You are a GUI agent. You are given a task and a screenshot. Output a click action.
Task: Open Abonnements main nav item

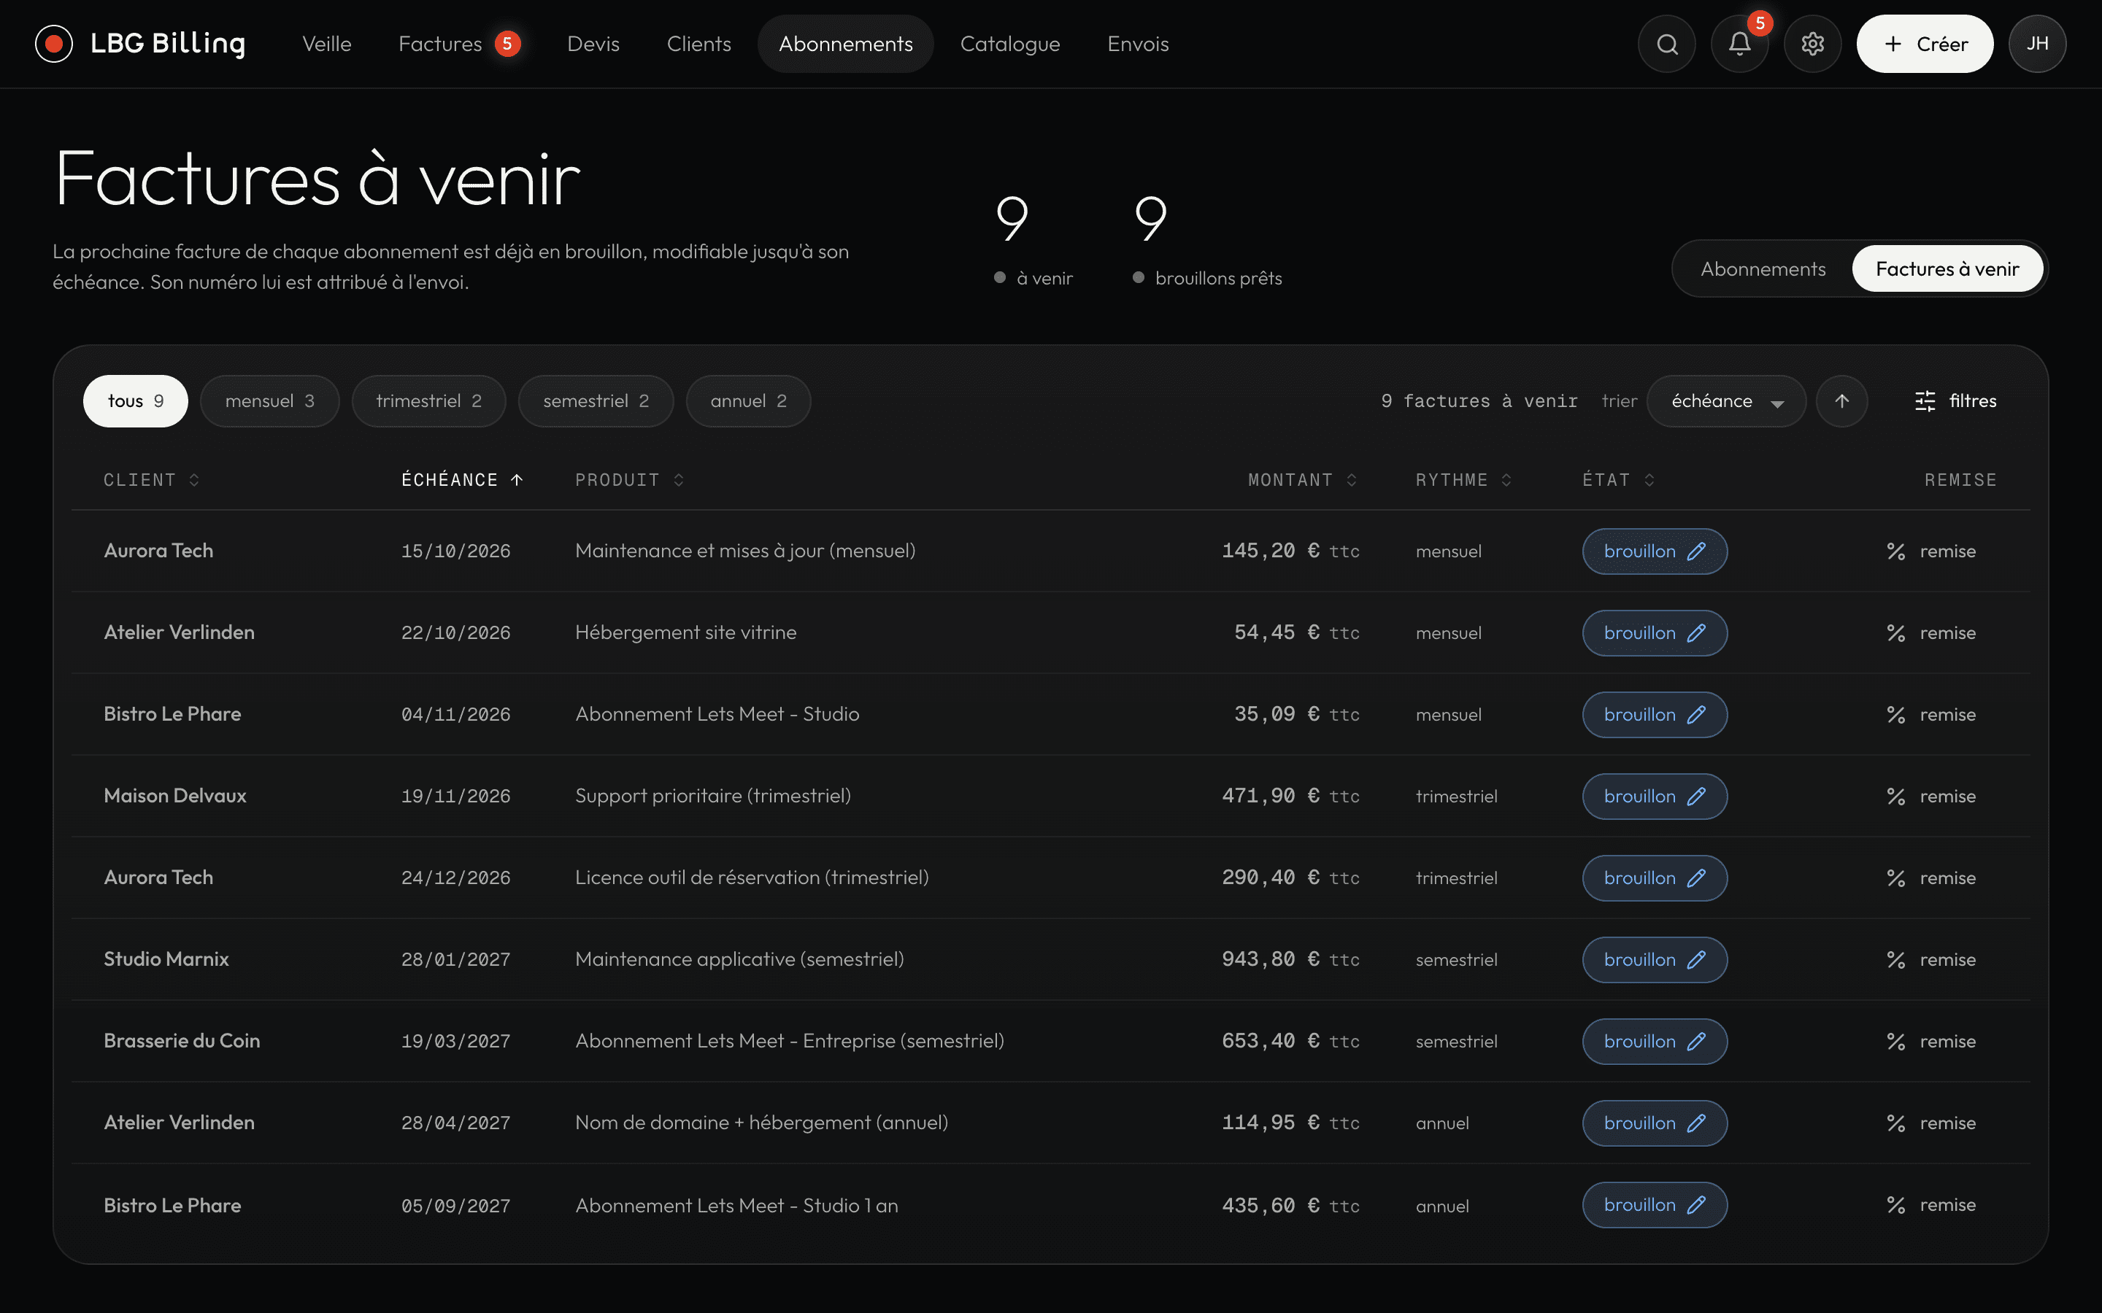click(845, 44)
